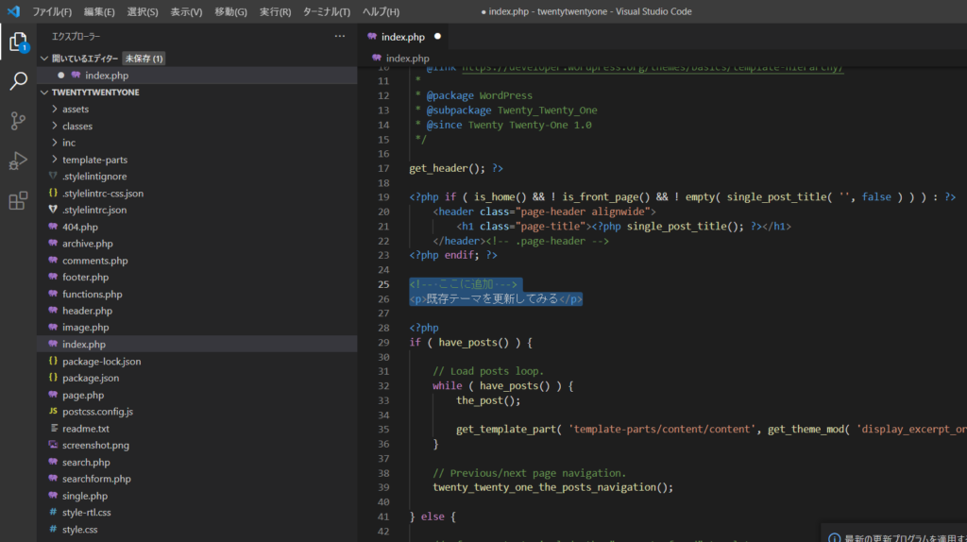The height and width of the screenshot is (542, 967).
Task: Click the info icon in update notification
Action: [x=834, y=537]
